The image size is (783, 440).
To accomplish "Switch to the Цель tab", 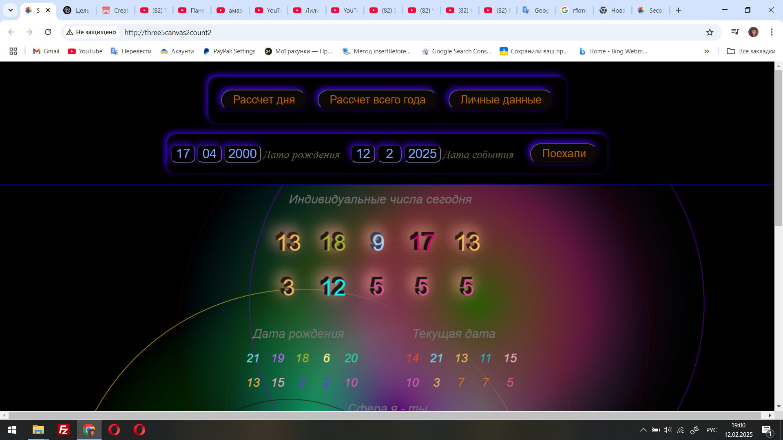I will (77, 11).
